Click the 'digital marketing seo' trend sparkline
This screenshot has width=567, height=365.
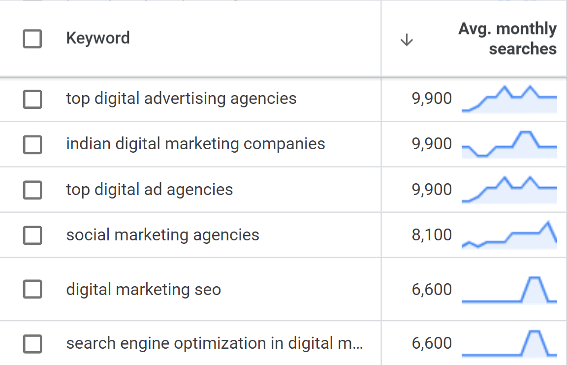pyautogui.click(x=509, y=290)
